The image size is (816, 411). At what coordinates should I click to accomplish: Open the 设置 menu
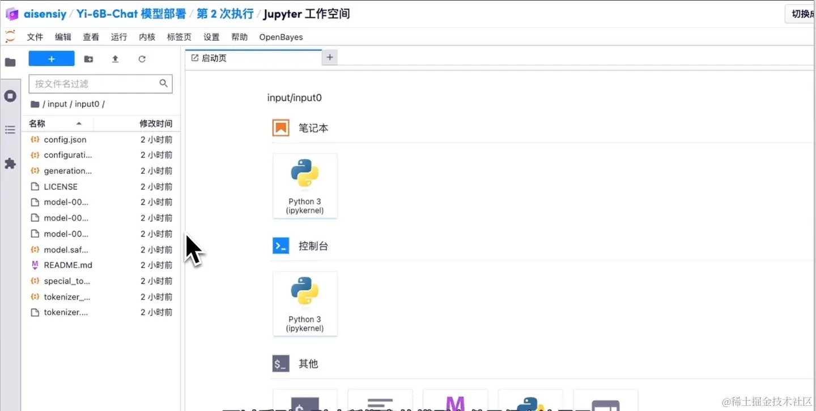click(211, 37)
